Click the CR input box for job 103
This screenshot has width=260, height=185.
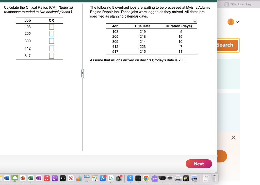51,26
